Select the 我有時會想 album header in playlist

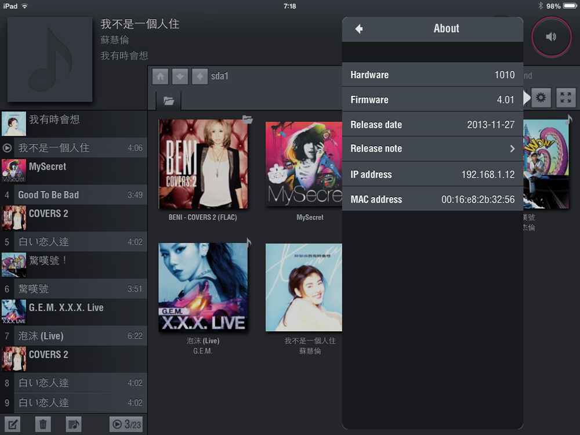click(74, 124)
